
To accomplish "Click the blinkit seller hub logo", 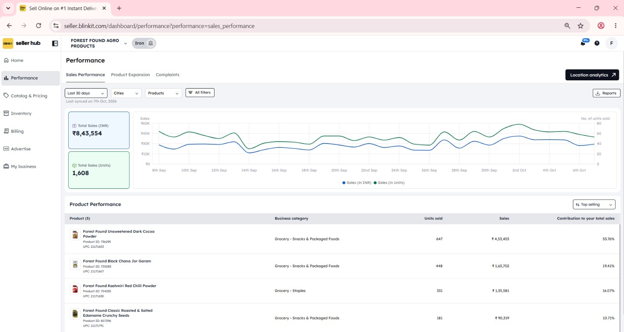I will pos(21,43).
